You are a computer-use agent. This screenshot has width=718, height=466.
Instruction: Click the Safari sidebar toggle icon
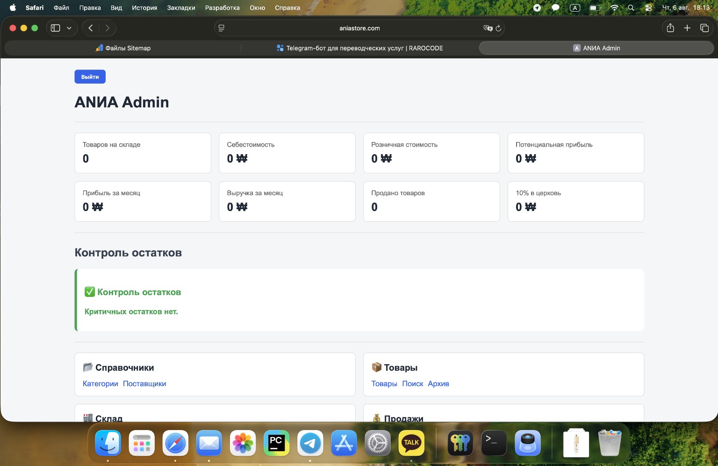tap(55, 28)
